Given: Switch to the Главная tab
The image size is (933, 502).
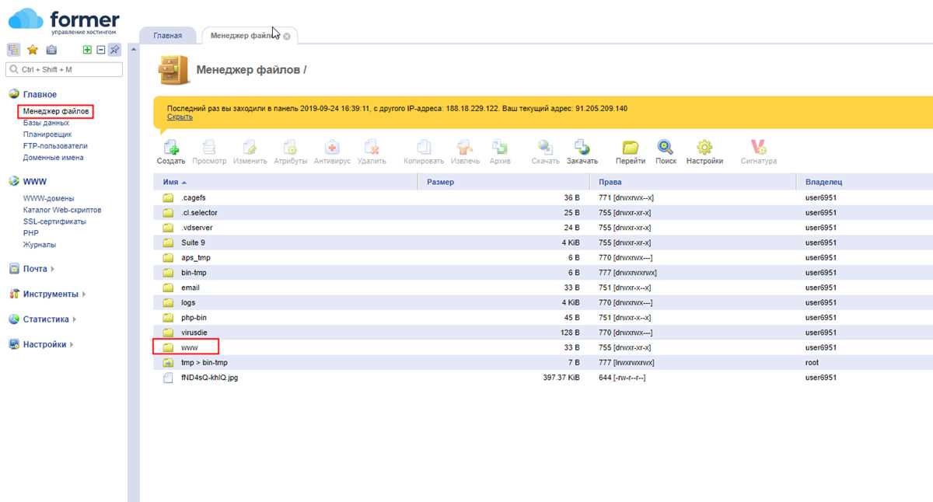Looking at the screenshot, I should (x=168, y=36).
